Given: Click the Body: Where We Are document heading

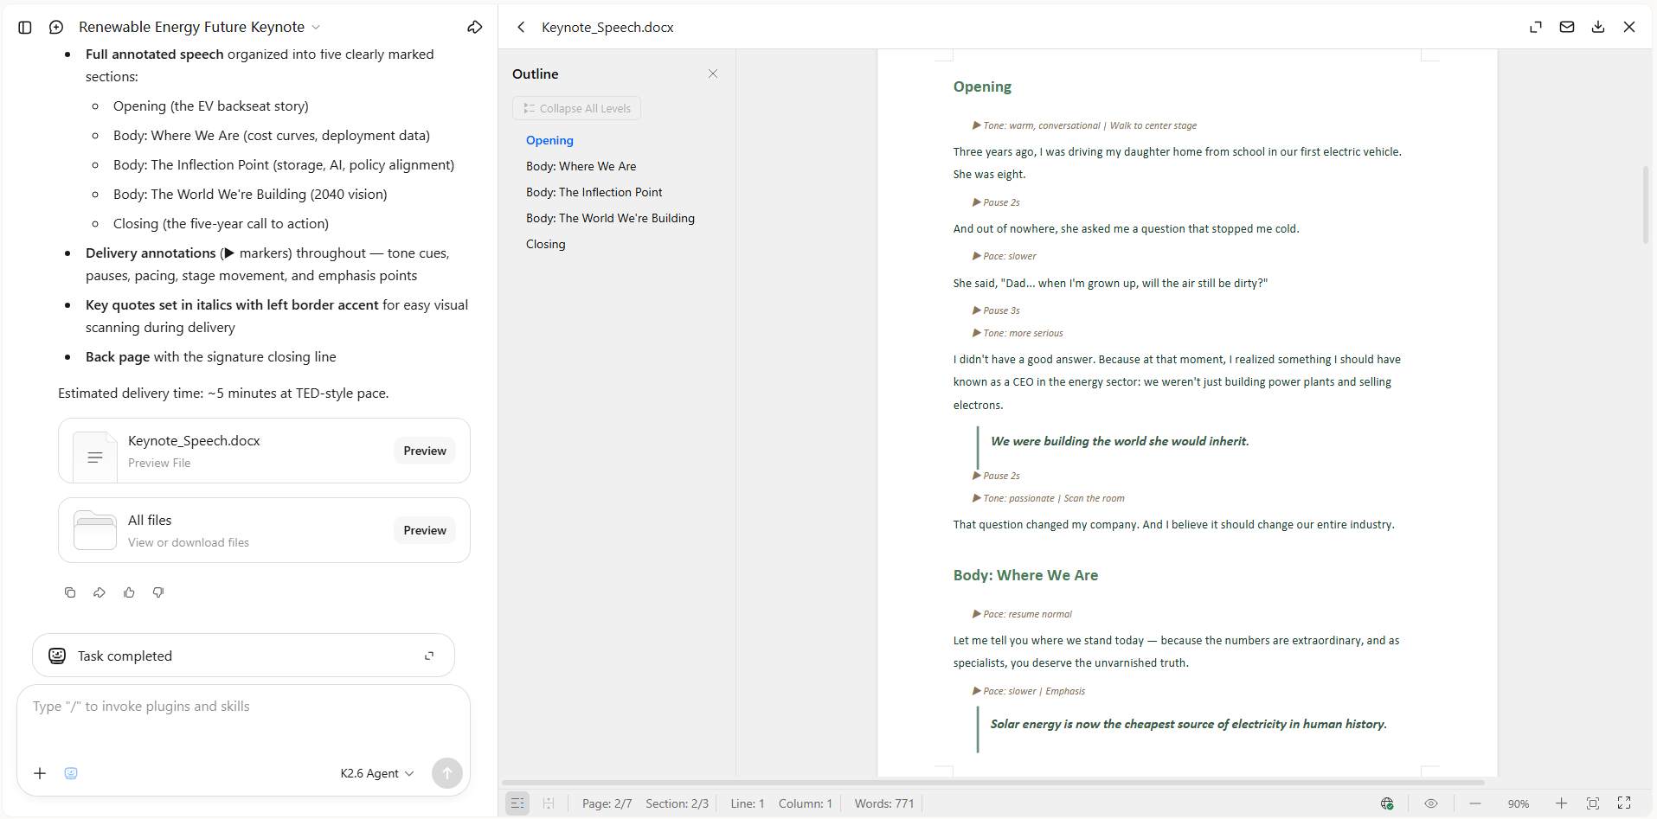Looking at the screenshot, I should (1025, 575).
